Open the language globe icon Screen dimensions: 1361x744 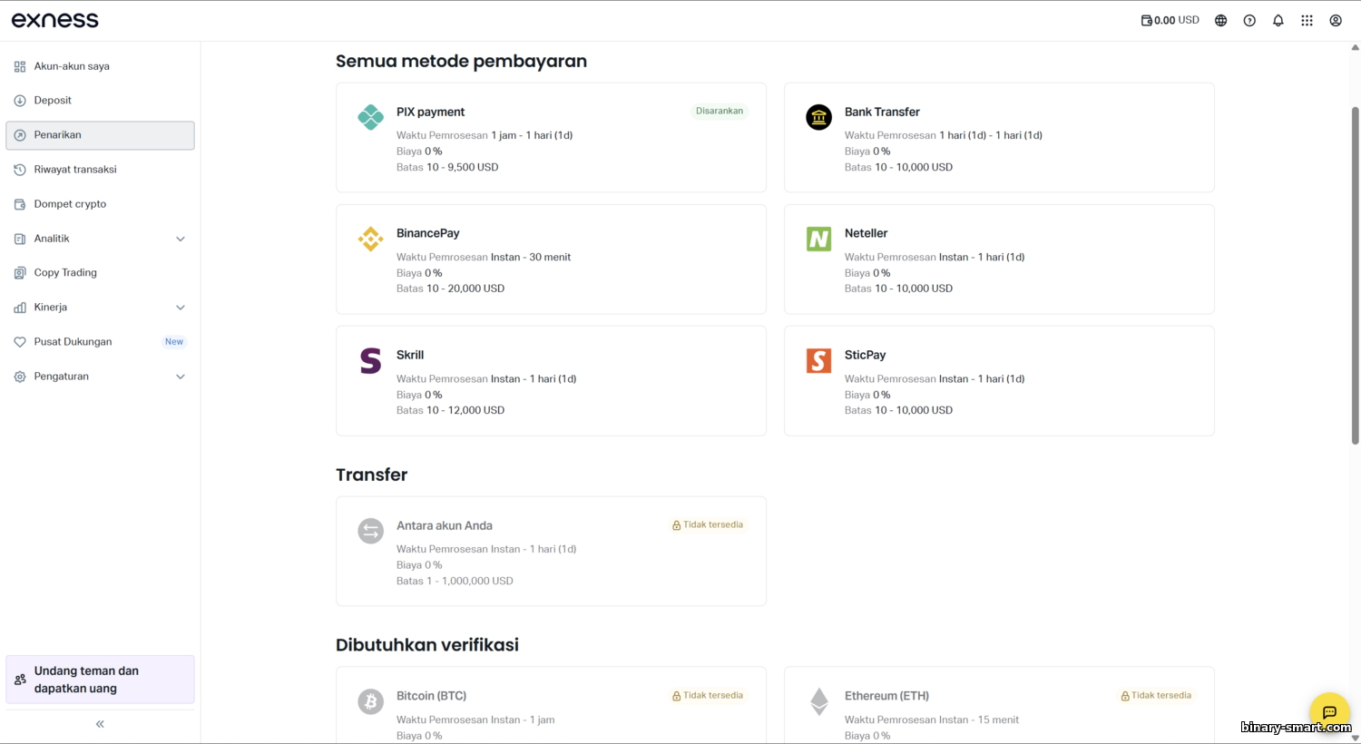pyautogui.click(x=1220, y=20)
